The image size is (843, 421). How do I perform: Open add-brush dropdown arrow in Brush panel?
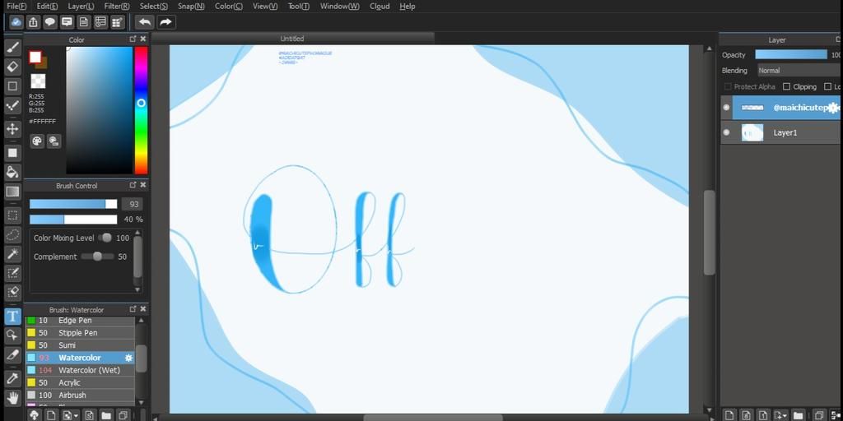pos(75,415)
